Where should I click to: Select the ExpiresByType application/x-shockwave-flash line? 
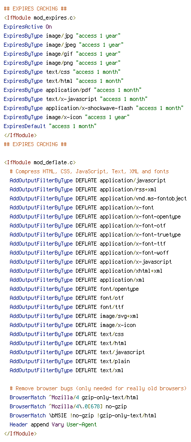pos(93,108)
